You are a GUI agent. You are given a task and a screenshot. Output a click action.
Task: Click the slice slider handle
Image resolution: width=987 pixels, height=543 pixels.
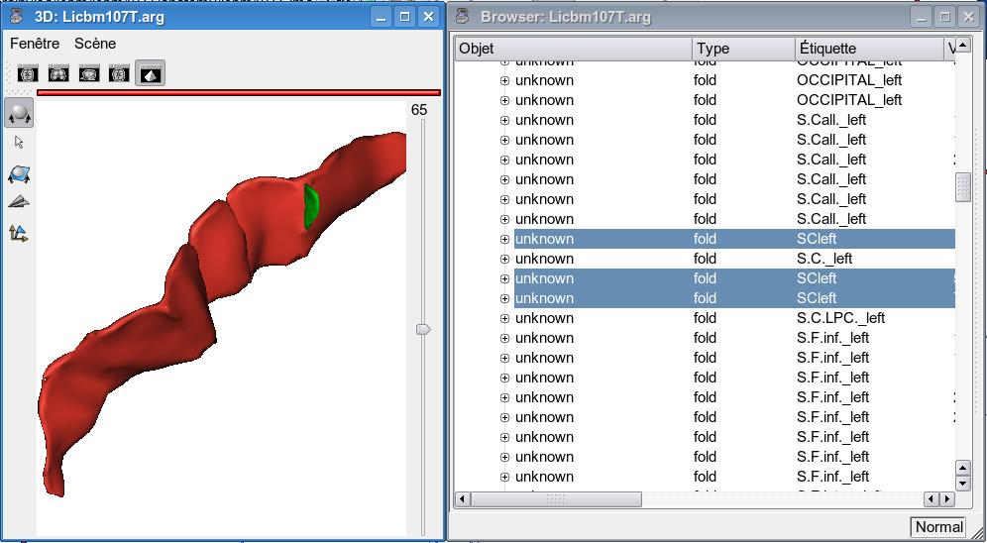[x=423, y=329]
